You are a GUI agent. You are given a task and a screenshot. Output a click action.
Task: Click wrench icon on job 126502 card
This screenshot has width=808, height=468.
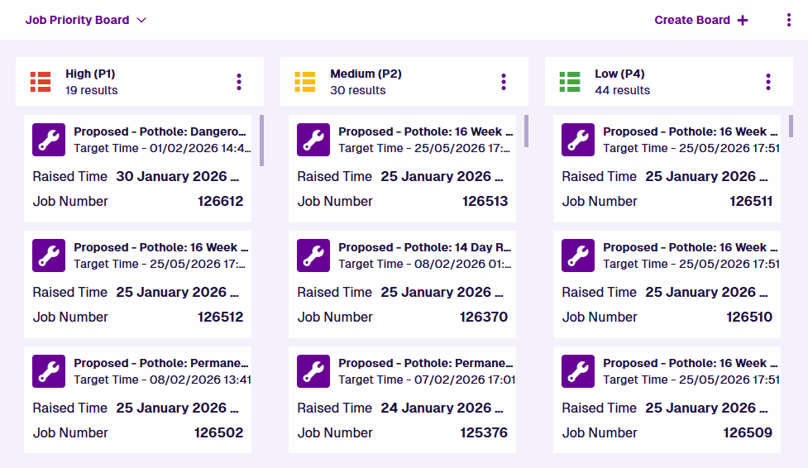(x=49, y=371)
